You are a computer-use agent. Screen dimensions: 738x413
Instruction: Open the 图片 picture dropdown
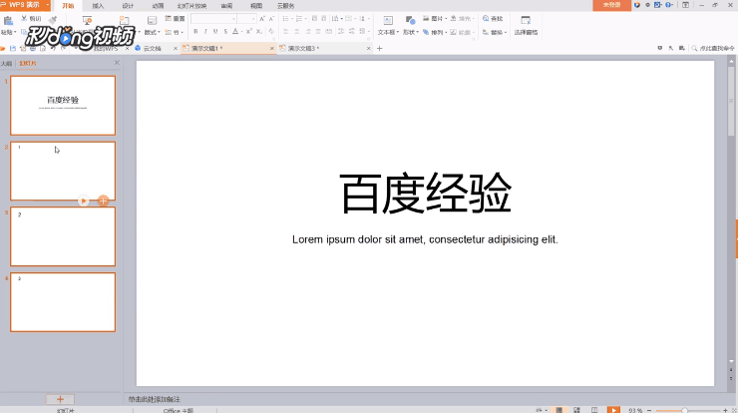click(x=435, y=18)
